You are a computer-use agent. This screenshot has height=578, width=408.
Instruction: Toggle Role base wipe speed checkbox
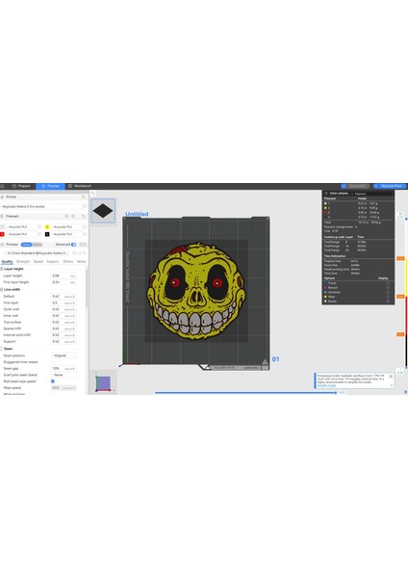pyautogui.click(x=53, y=381)
